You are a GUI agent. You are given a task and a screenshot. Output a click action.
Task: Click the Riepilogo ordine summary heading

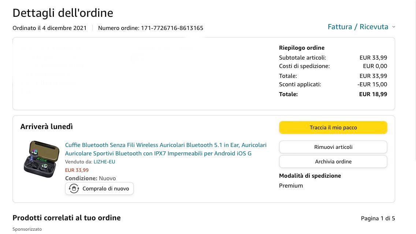(x=301, y=48)
